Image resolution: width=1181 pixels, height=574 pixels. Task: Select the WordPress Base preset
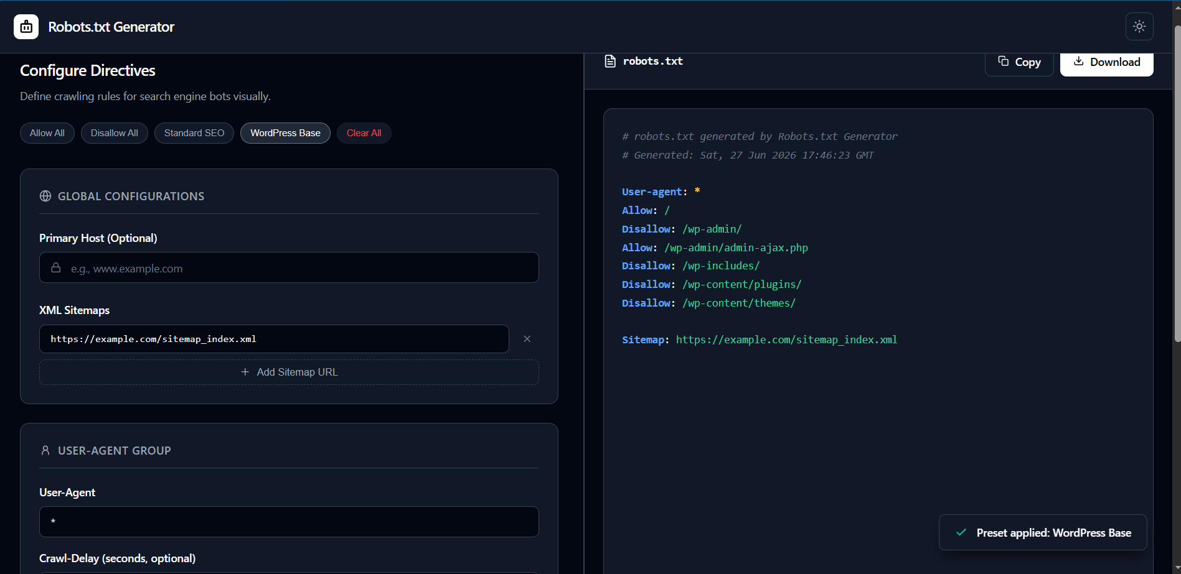click(x=285, y=133)
